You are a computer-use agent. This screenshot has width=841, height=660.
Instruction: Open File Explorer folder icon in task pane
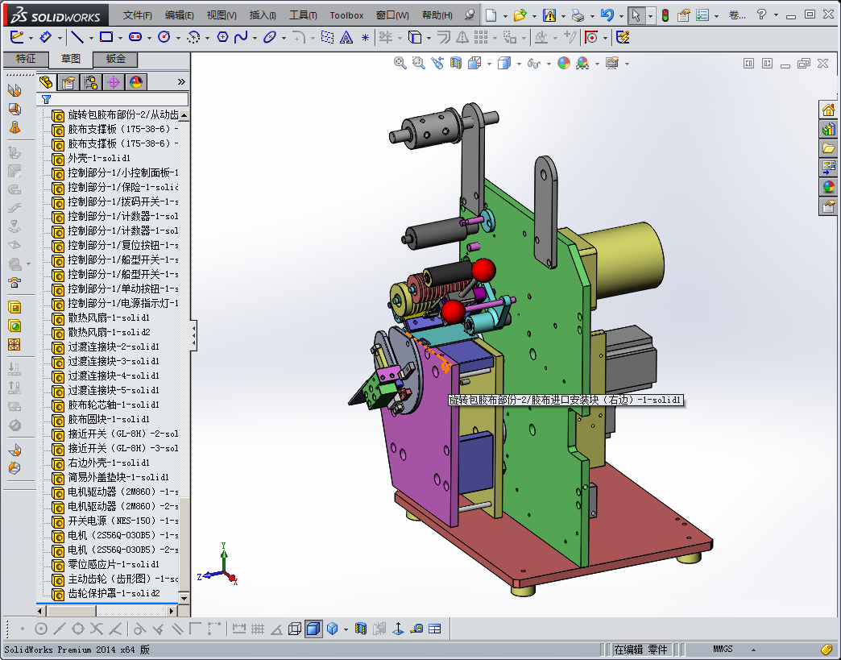tap(829, 147)
